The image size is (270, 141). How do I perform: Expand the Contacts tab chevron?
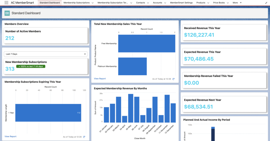pos(148,3)
